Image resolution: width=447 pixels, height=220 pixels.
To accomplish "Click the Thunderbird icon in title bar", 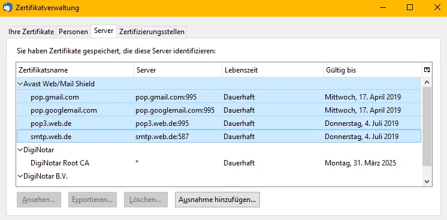I will pos(7,7).
